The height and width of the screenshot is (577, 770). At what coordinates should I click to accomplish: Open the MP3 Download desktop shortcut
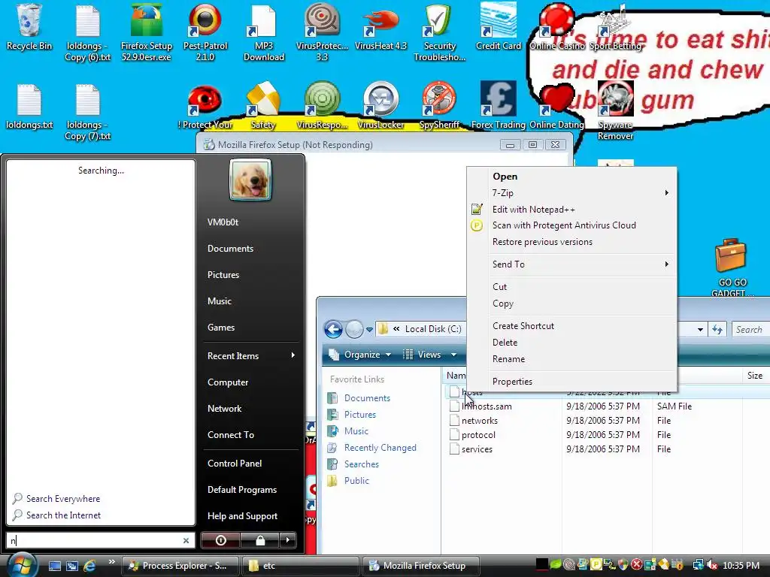(x=264, y=32)
